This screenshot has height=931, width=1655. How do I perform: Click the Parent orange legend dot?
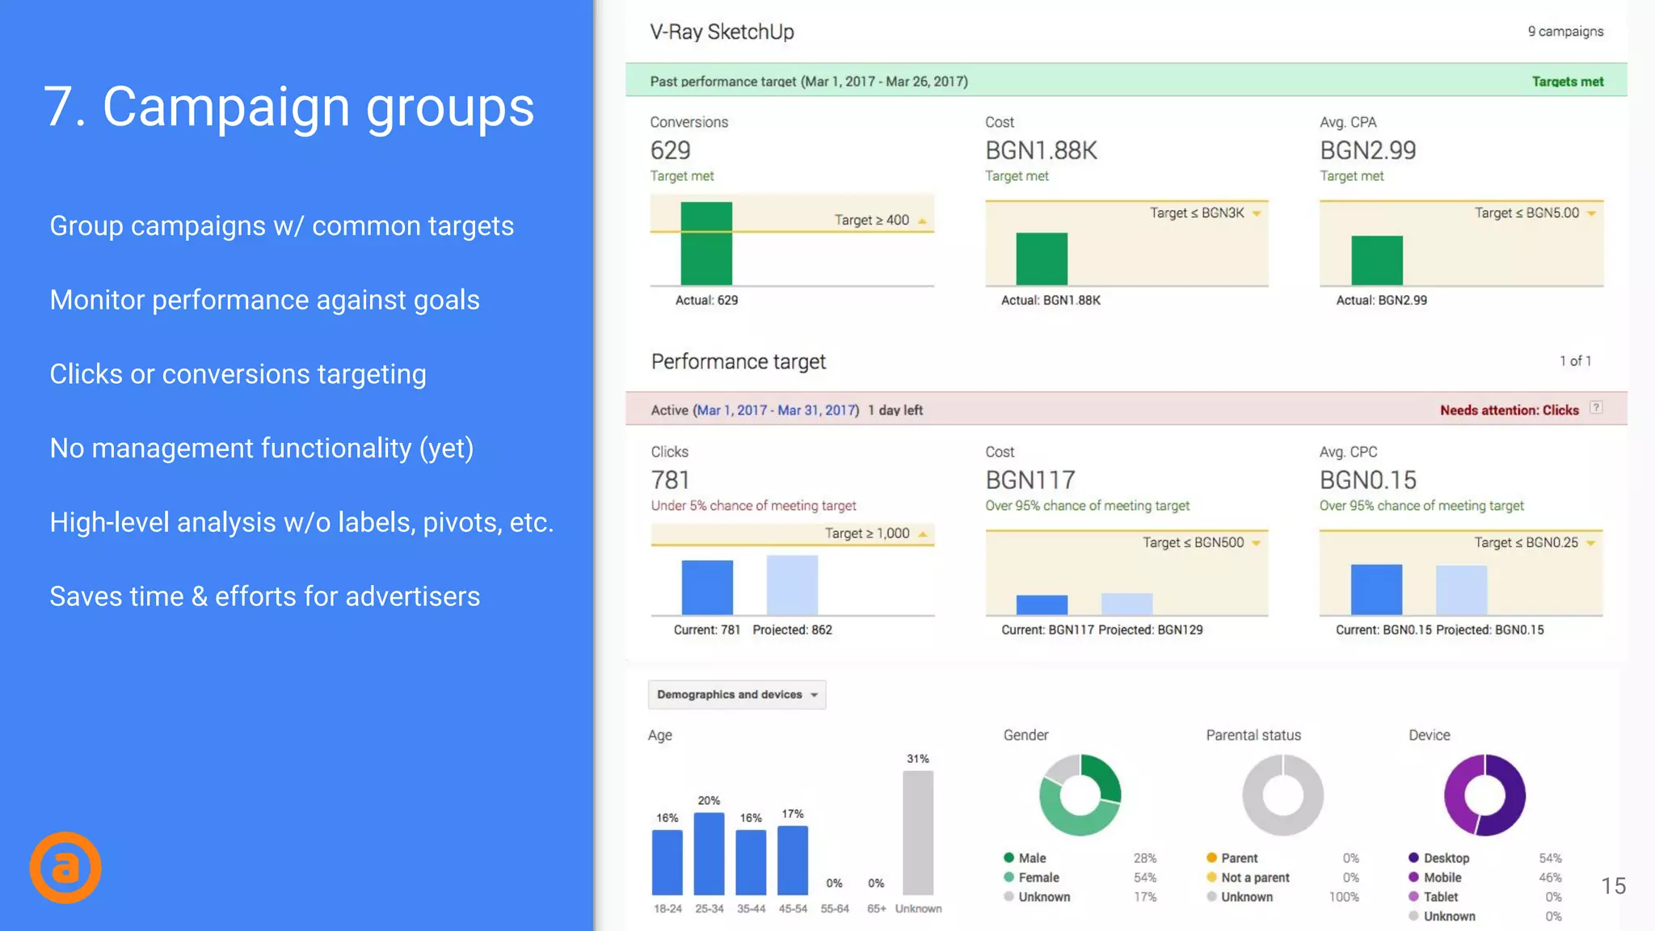coord(1211,857)
